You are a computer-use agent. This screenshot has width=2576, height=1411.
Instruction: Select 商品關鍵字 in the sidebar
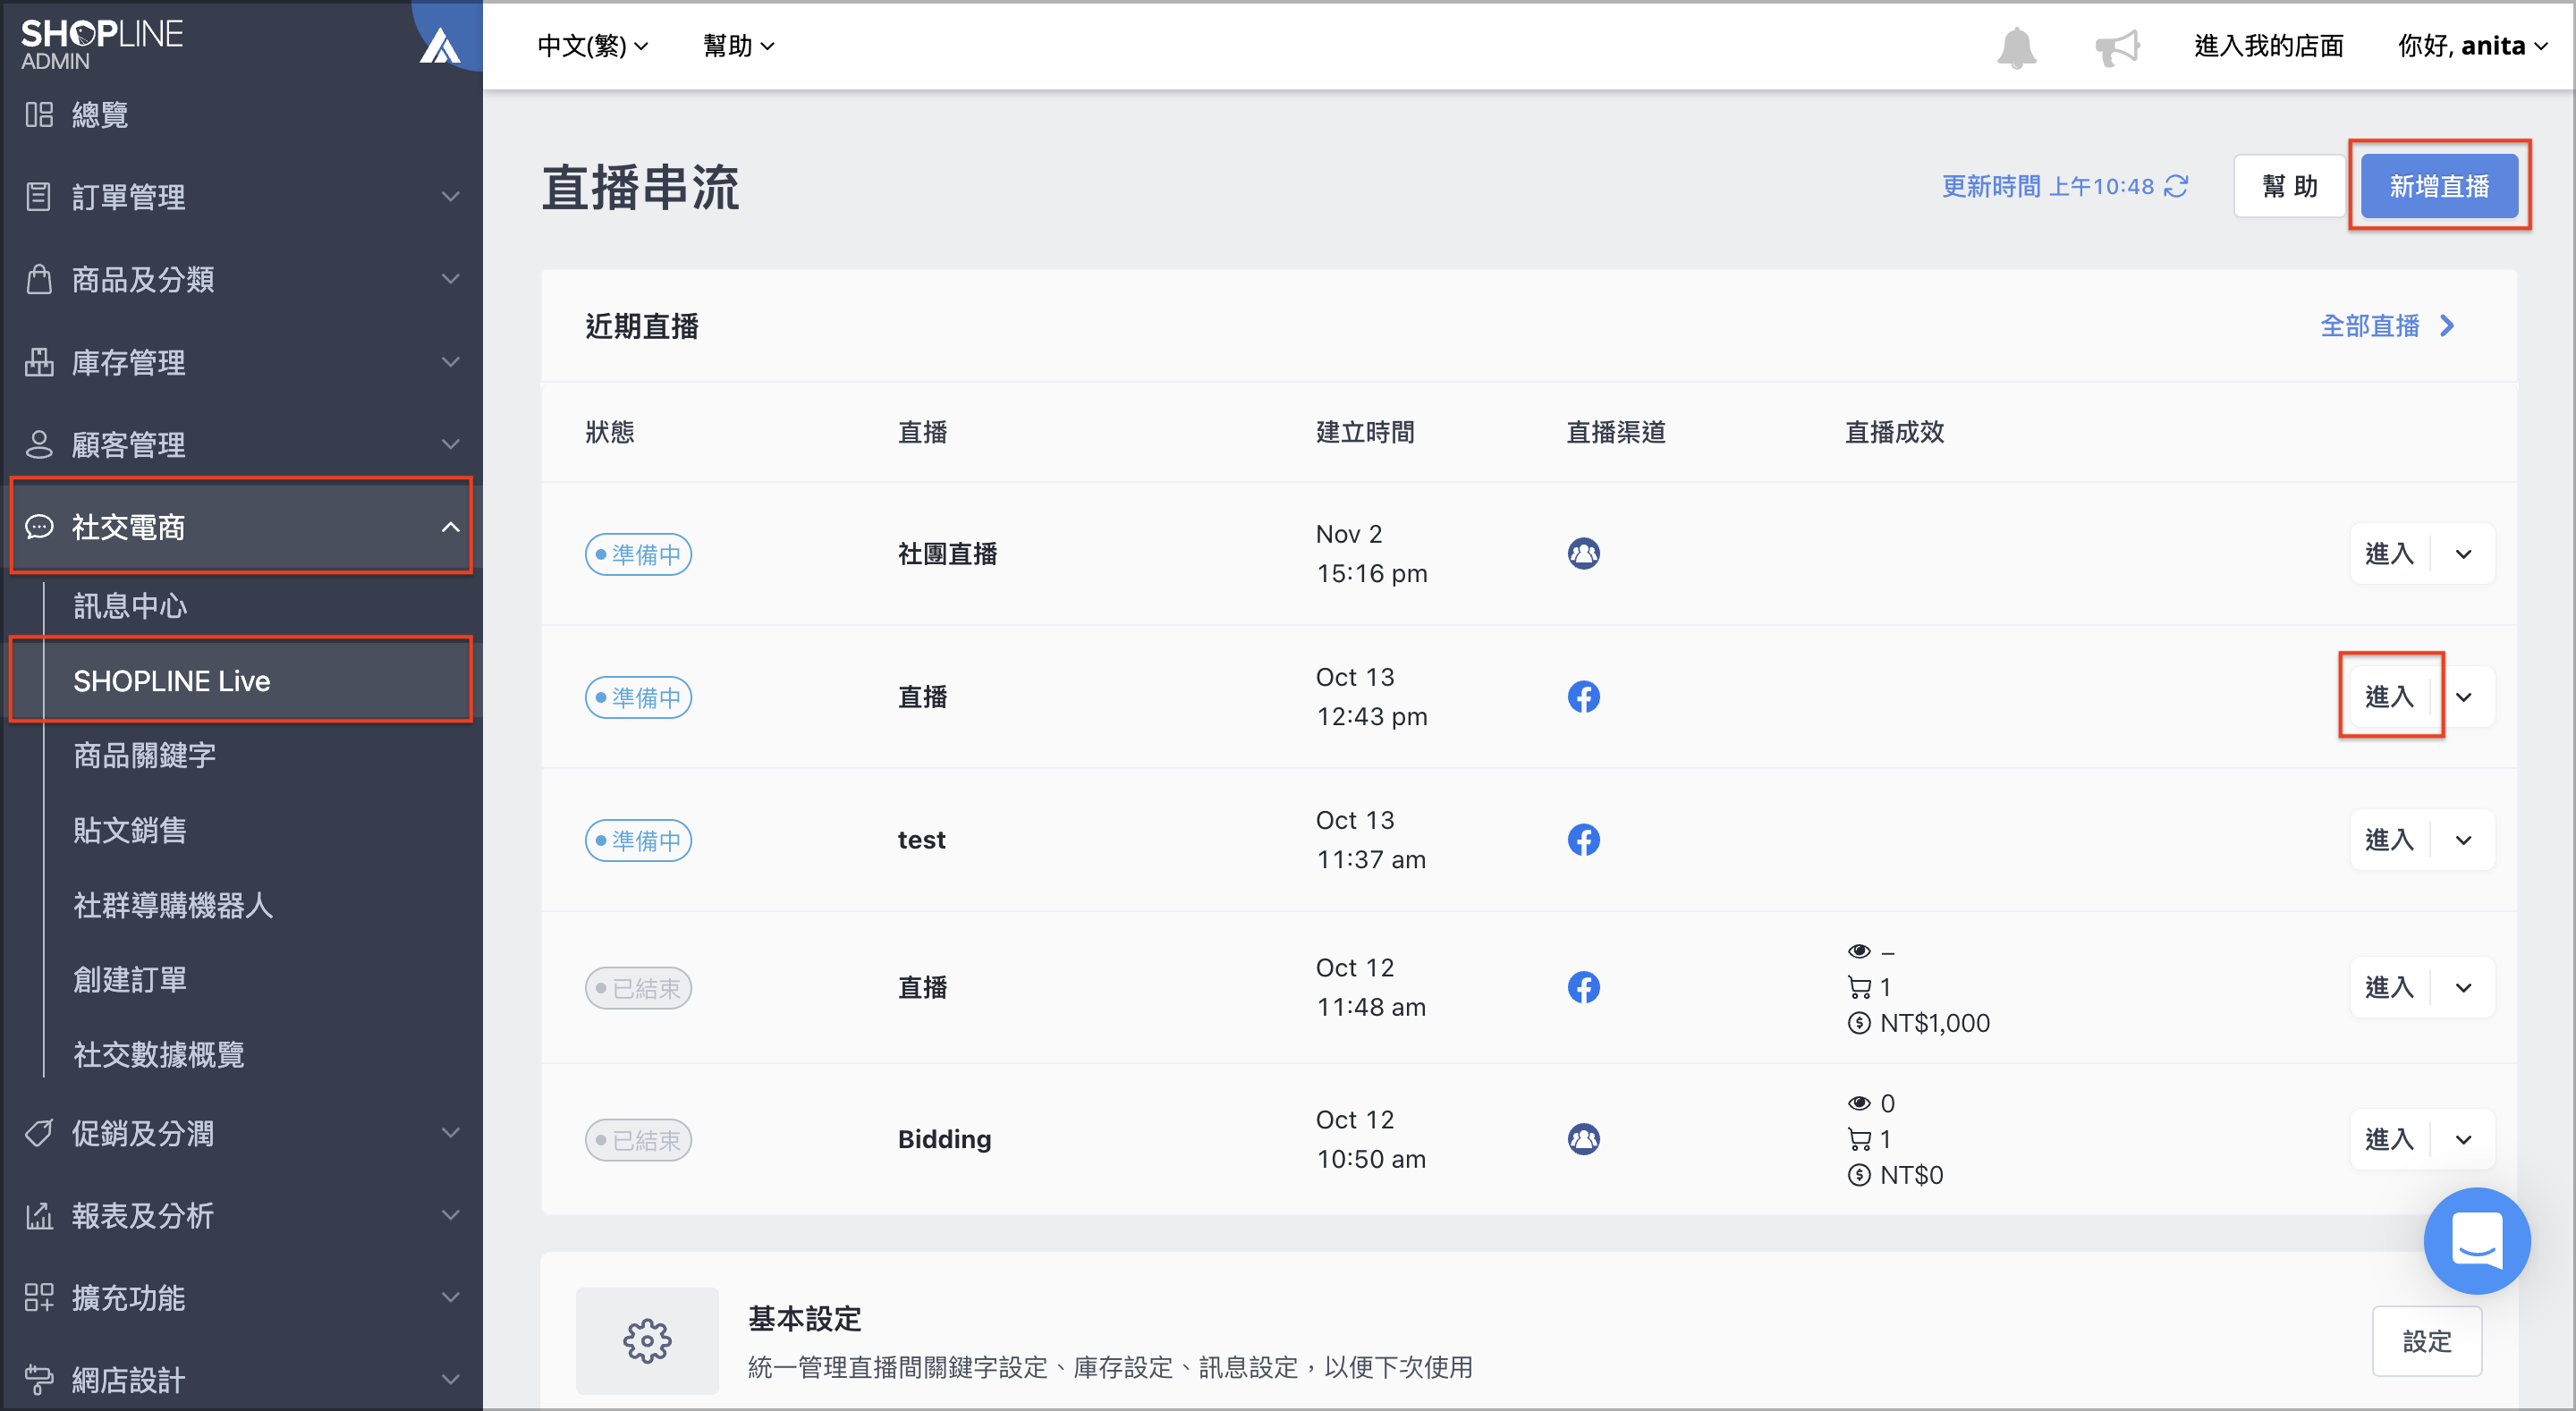(x=144, y=755)
